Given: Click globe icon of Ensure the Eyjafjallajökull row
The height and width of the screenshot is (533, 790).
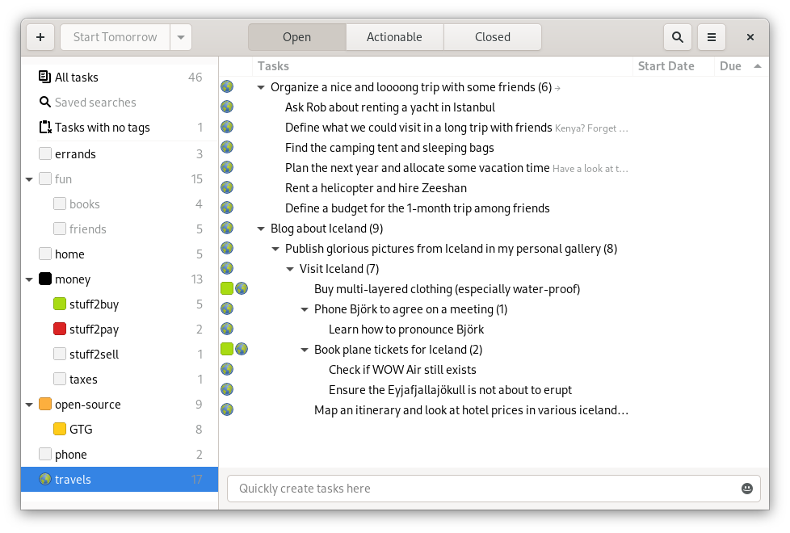Looking at the screenshot, I should [x=227, y=389].
